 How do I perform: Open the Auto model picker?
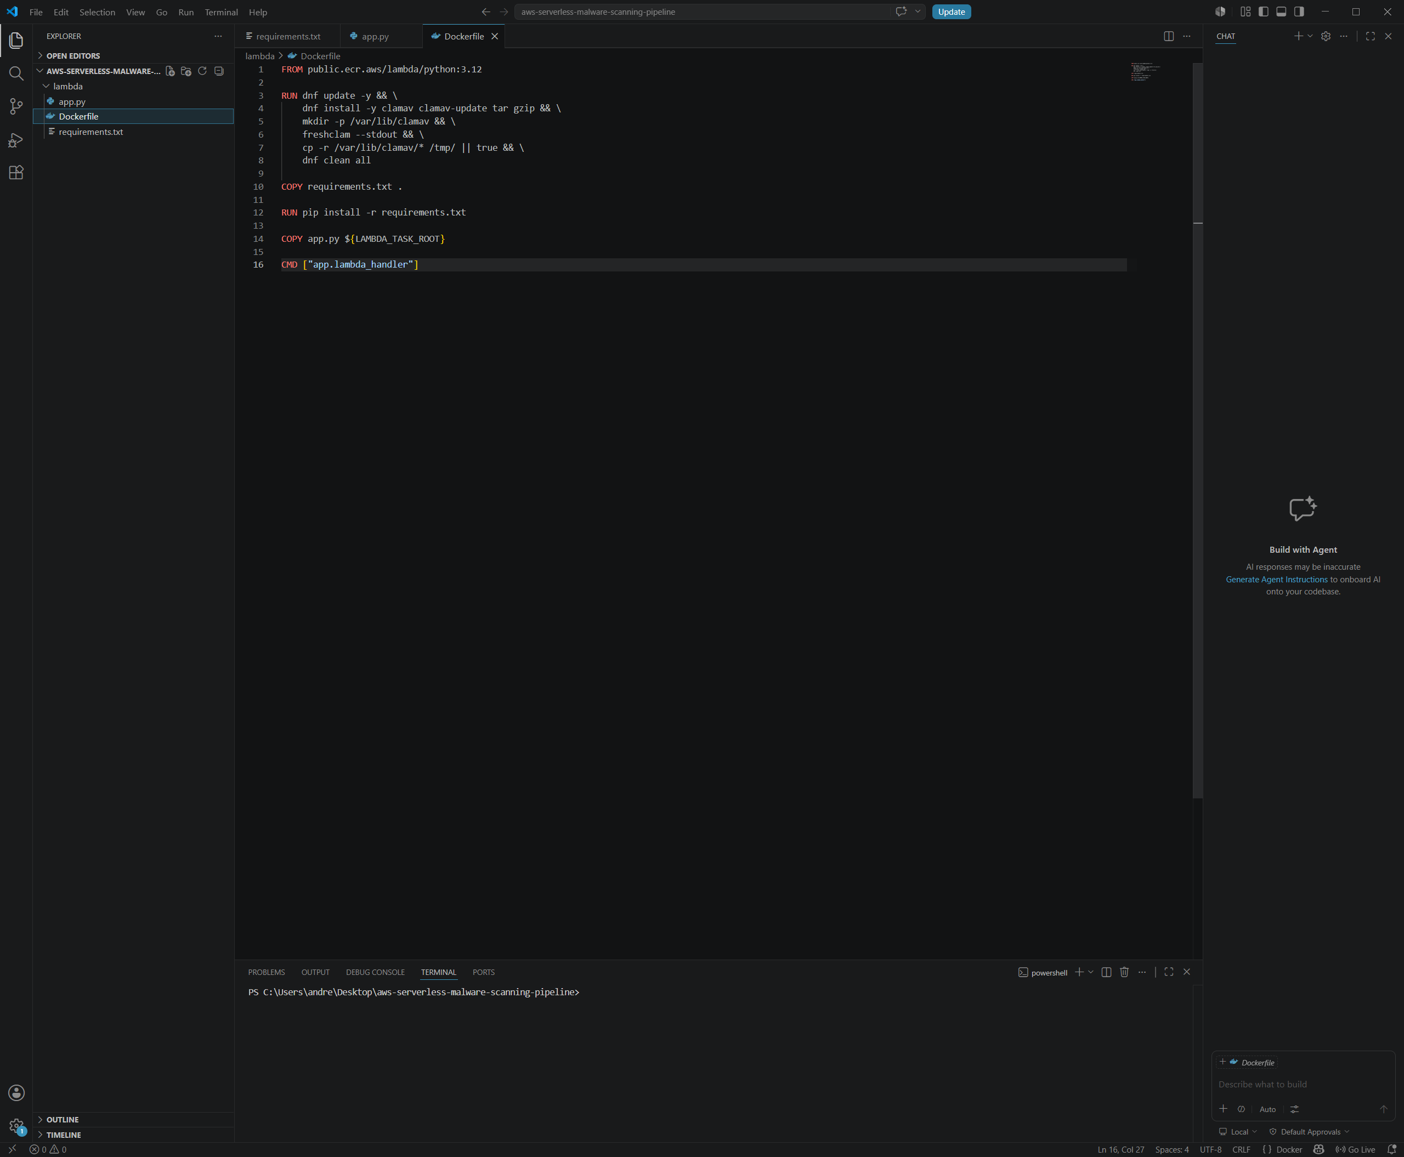pyautogui.click(x=1267, y=1110)
